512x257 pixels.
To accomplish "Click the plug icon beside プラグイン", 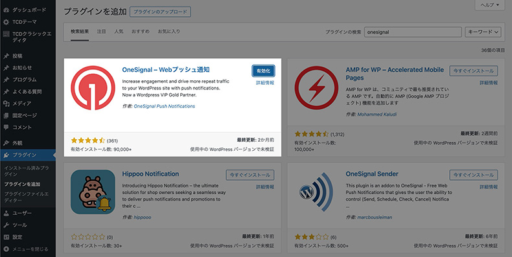I will (6, 155).
